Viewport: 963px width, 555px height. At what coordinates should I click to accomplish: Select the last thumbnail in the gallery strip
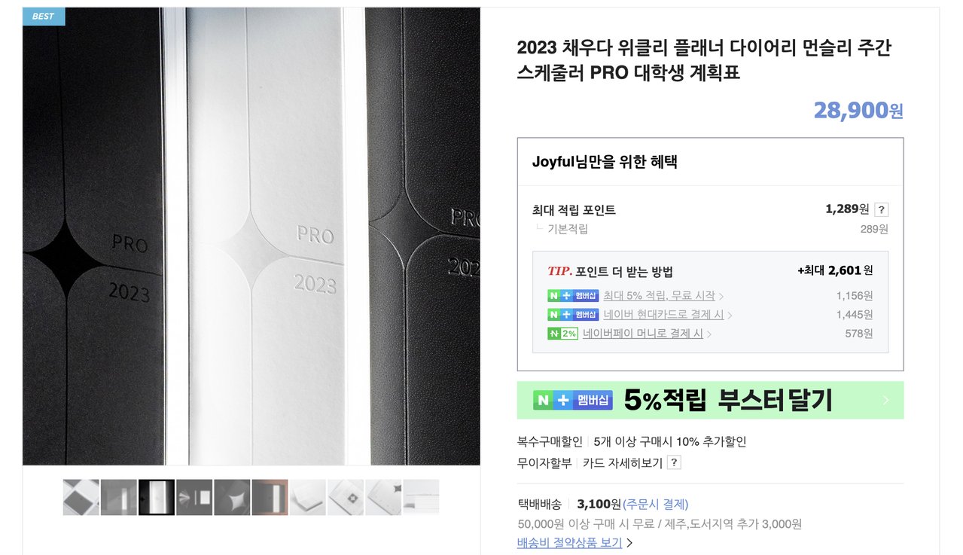tap(421, 497)
